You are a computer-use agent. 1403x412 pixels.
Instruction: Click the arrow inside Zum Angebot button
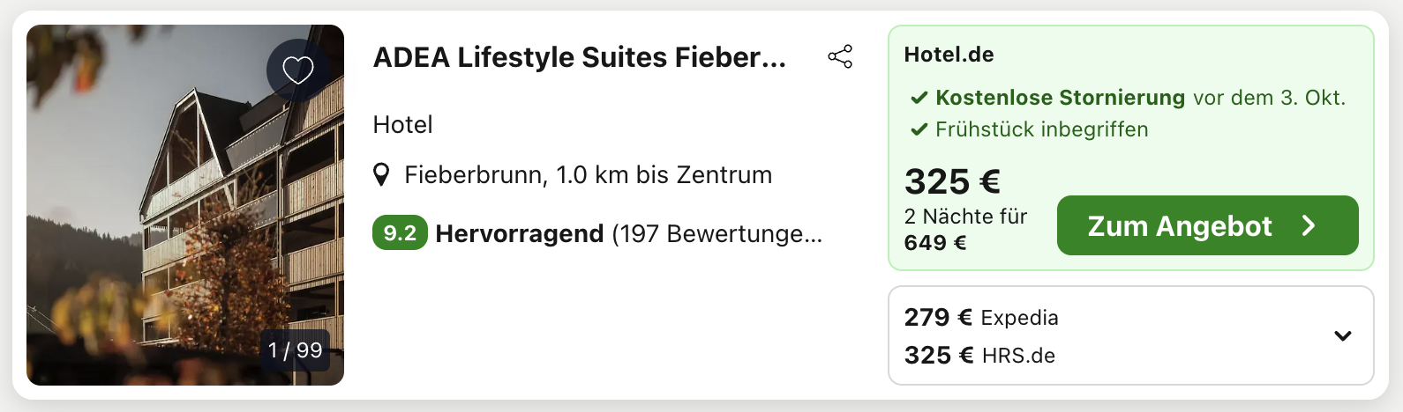(x=1309, y=226)
